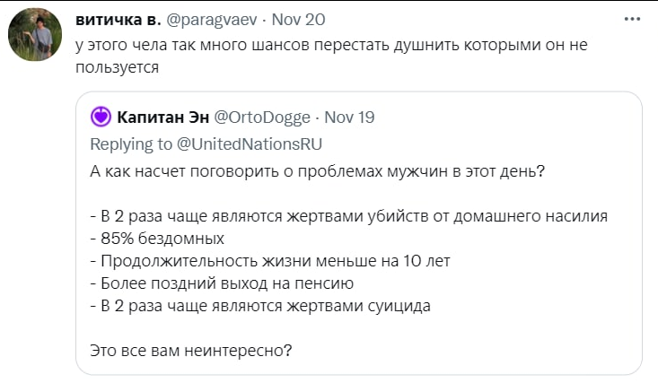The width and height of the screenshot is (658, 383).
Task: Open витичка в. display name link
Action: click(x=116, y=19)
